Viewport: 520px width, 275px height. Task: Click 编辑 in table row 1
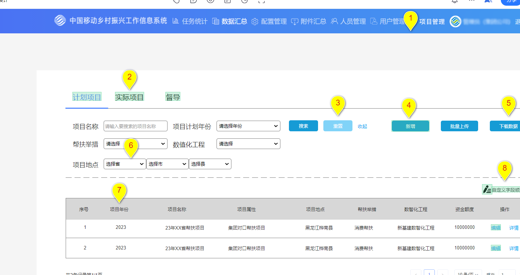[x=496, y=227]
